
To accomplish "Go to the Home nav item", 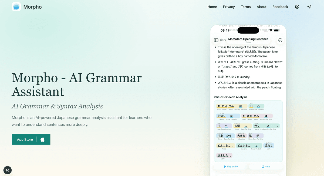I will coord(212,7).
